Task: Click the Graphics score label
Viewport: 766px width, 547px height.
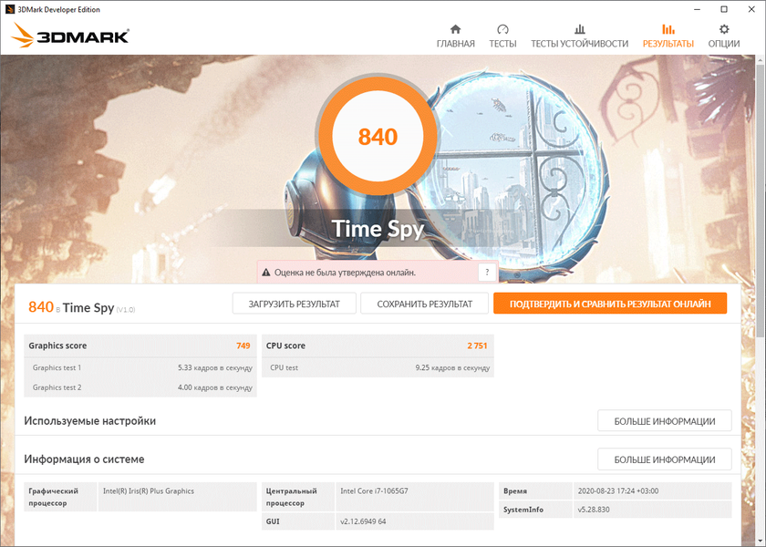Action: tap(57, 346)
